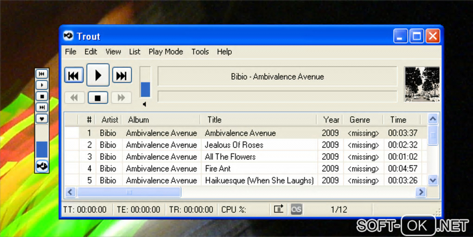The width and height of the screenshot is (473, 237).
Task: Click the CPU % status field
Action: point(234,210)
